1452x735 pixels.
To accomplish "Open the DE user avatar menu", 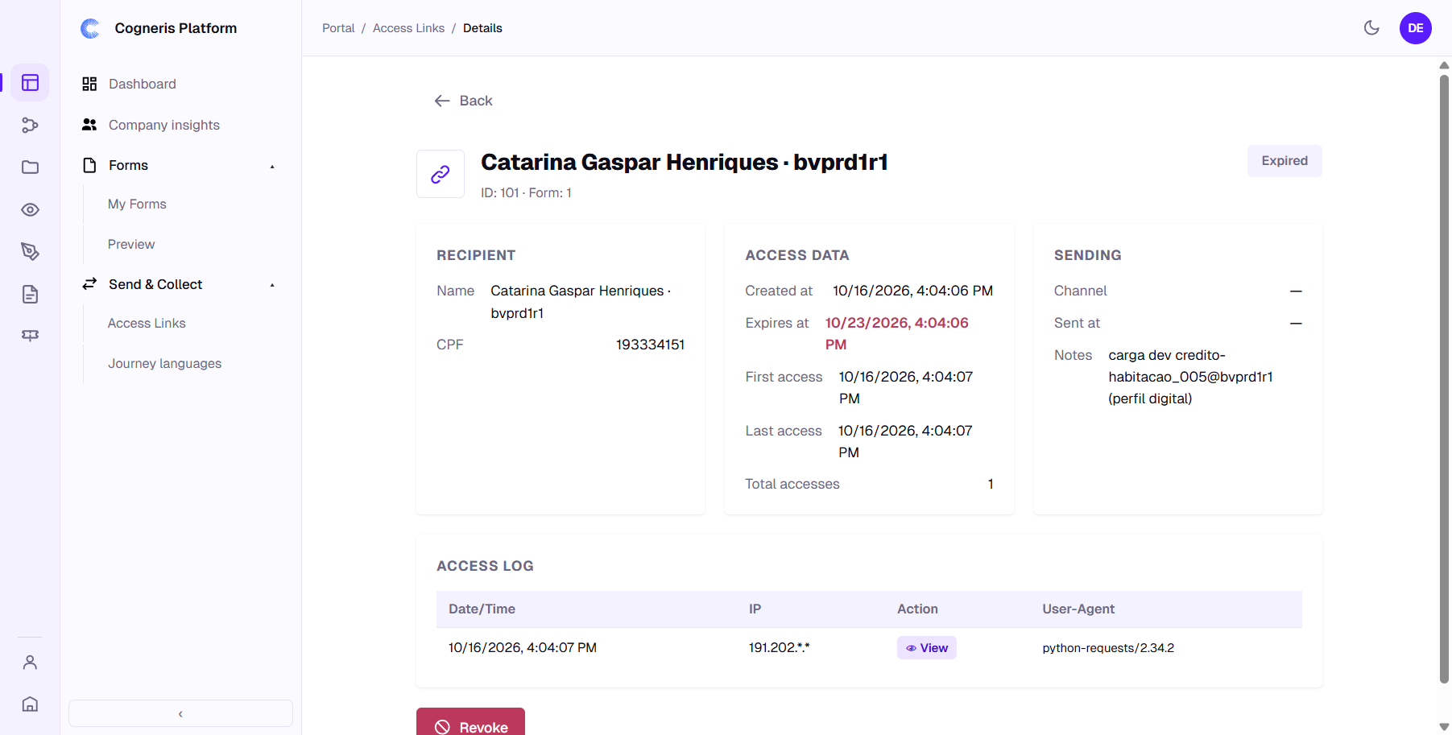I will pyautogui.click(x=1415, y=28).
